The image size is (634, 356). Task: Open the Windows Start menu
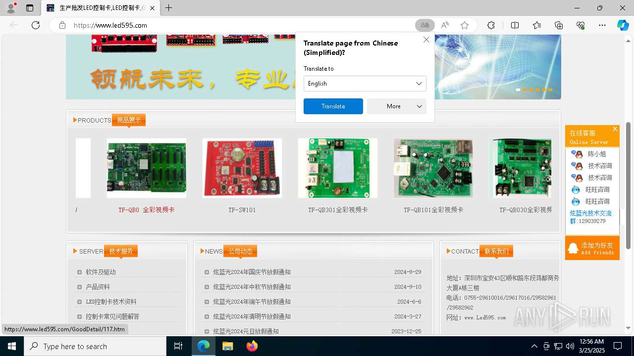[x=12, y=346]
